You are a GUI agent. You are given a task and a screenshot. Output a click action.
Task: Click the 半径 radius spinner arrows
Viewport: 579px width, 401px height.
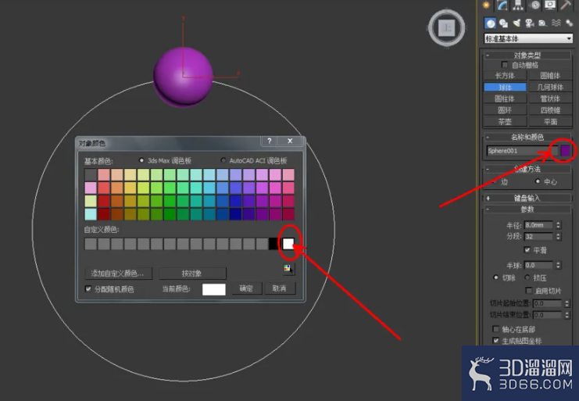coord(559,225)
